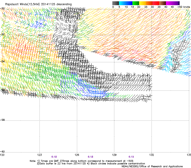191x168 pixels.
Task: Click the legend label '45'
Action: tap(172, 7)
